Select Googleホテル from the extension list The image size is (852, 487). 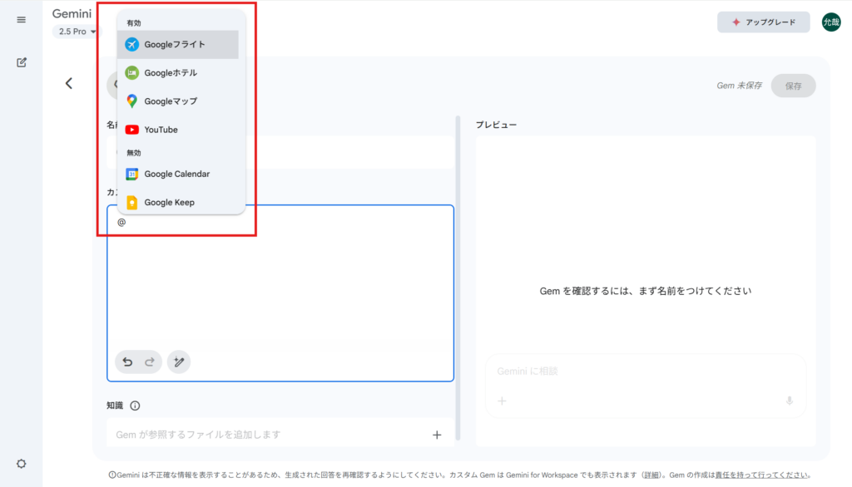tap(178, 73)
